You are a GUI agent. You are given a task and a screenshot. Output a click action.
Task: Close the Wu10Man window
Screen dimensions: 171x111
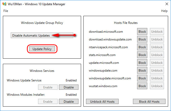[167, 4]
